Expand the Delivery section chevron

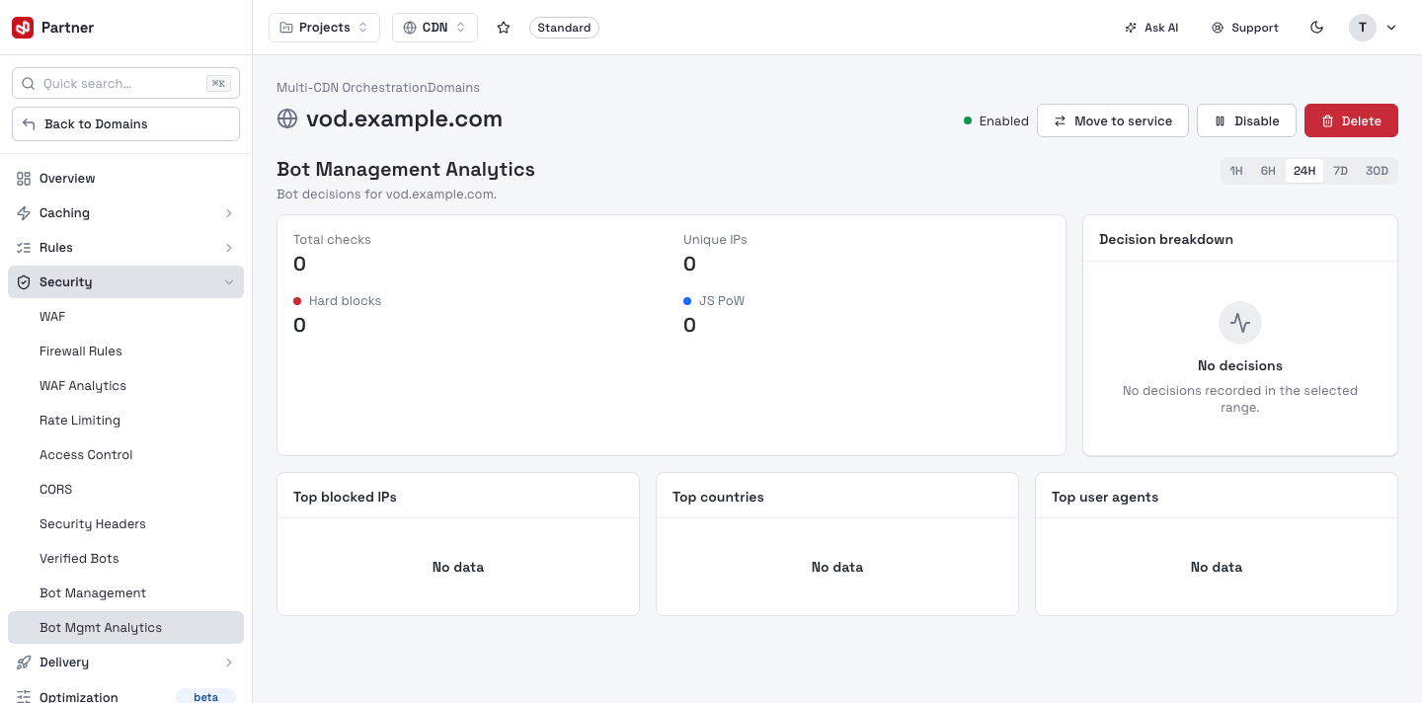pos(229,663)
